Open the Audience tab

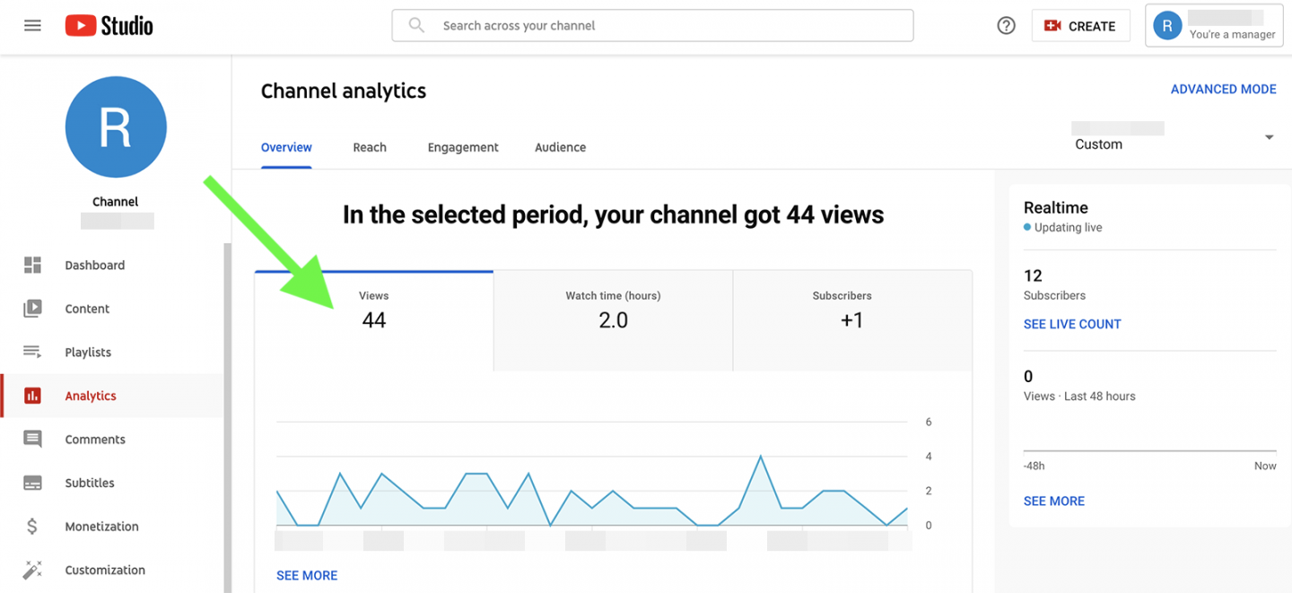coord(560,147)
